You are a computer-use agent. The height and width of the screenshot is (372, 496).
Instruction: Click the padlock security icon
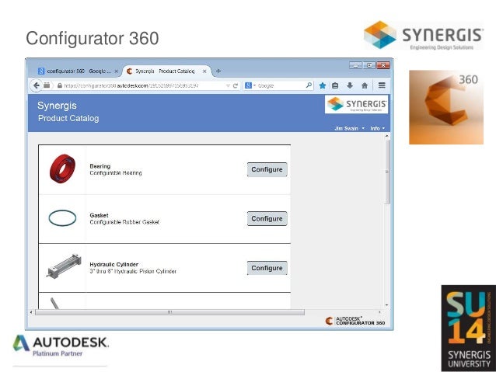[x=59, y=85]
